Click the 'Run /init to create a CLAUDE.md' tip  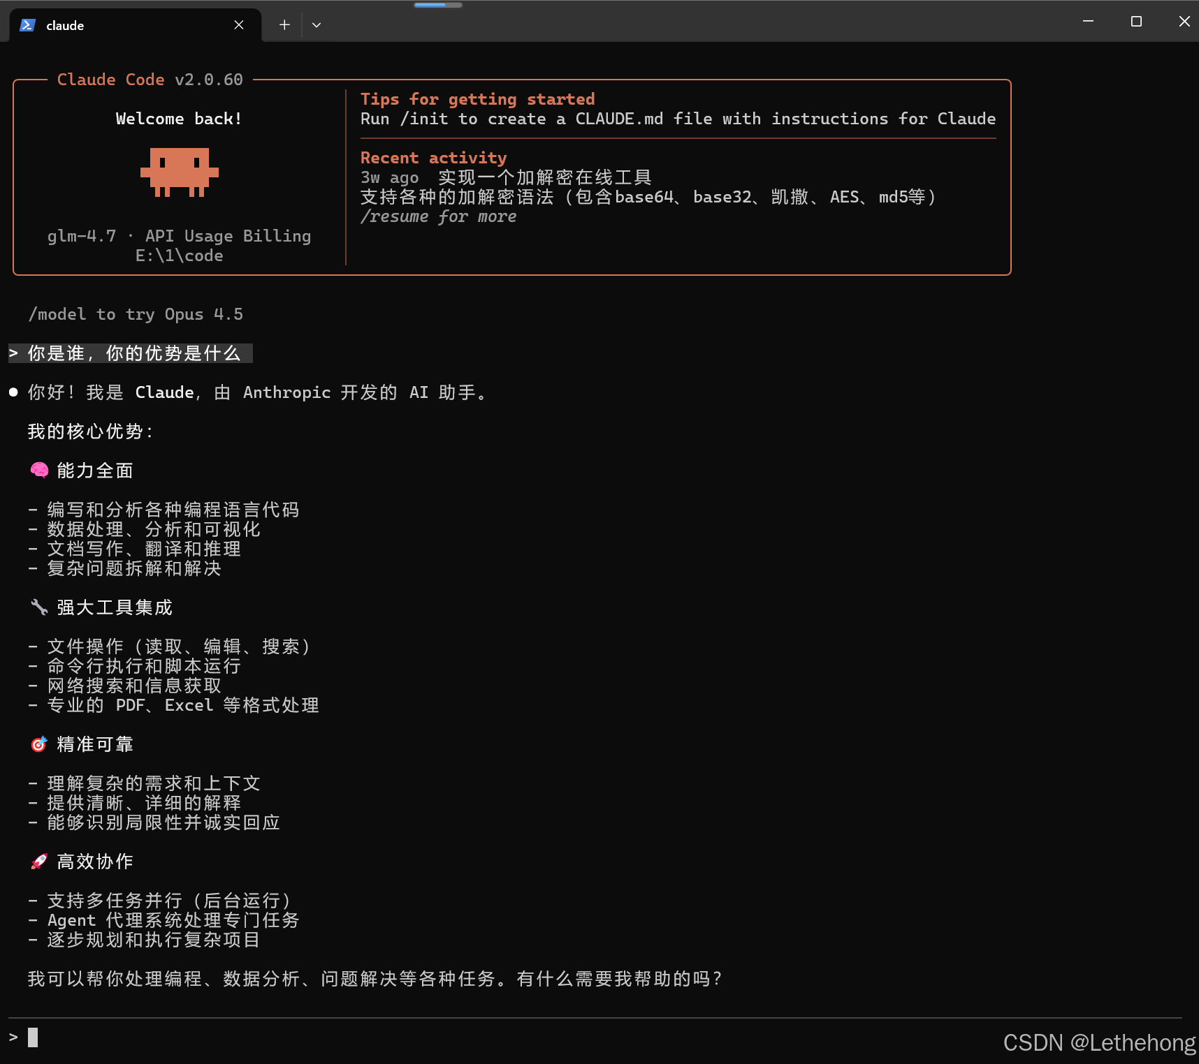click(x=678, y=119)
